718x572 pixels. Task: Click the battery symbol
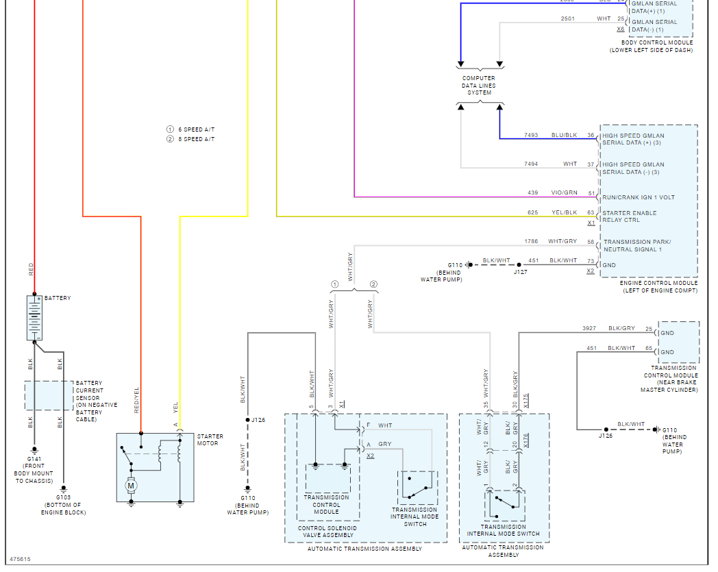[34, 318]
